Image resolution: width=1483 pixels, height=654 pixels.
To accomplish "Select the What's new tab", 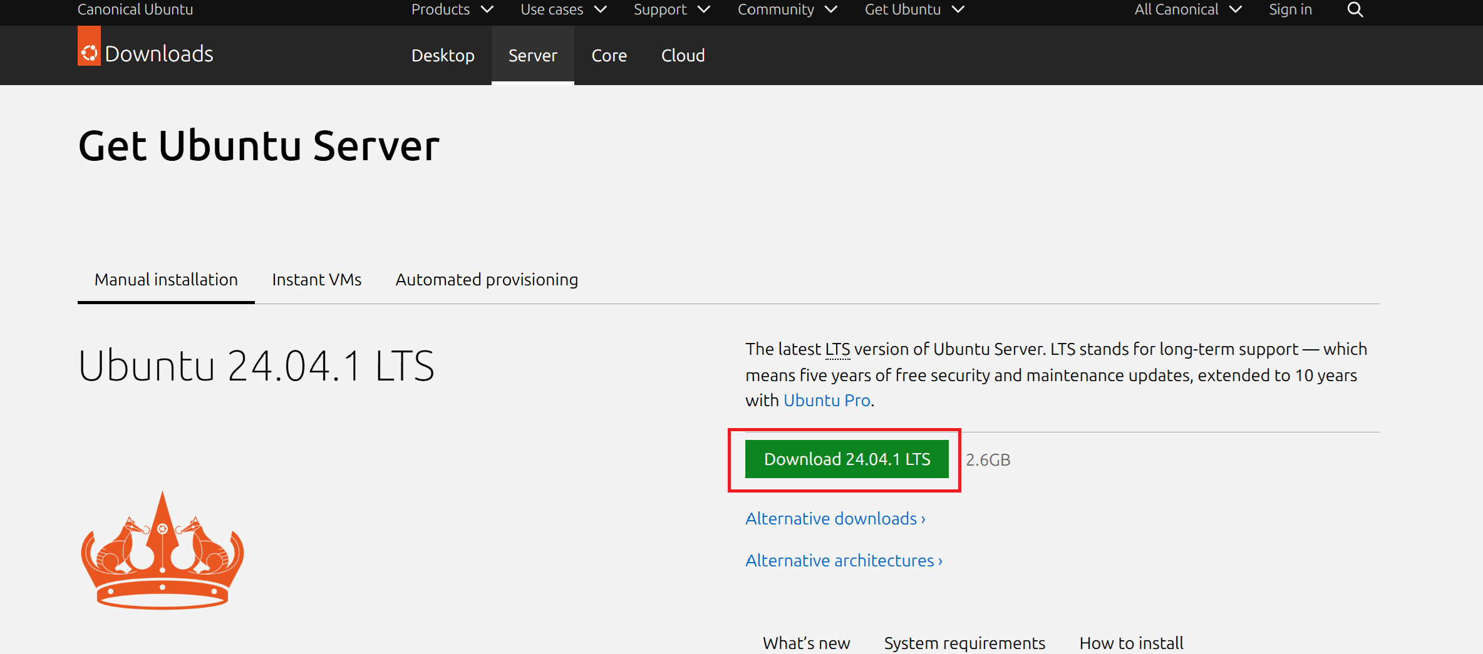I will tap(806, 643).
